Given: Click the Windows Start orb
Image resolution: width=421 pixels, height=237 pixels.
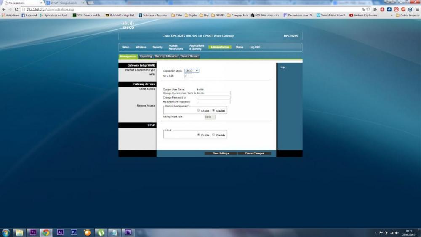Looking at the screenshot, I should pos(6,232).
